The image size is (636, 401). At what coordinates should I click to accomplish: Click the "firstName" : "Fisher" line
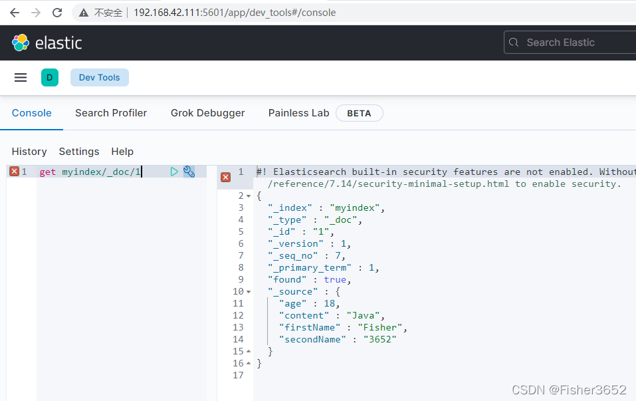click(343, 328)
